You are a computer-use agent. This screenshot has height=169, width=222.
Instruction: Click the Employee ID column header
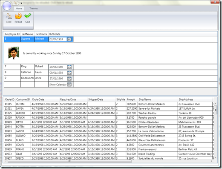[x=12, y=34]
